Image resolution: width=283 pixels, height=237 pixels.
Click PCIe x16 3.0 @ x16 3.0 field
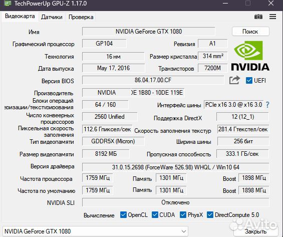coord(233,105)
